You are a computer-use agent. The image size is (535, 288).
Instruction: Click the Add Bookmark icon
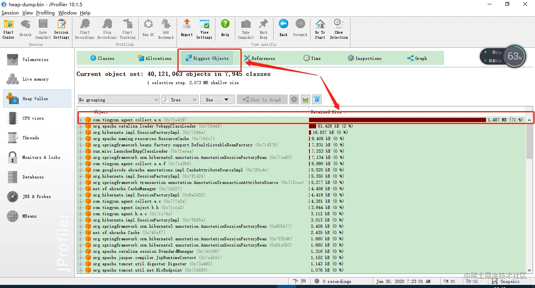(x=166, y=29)
